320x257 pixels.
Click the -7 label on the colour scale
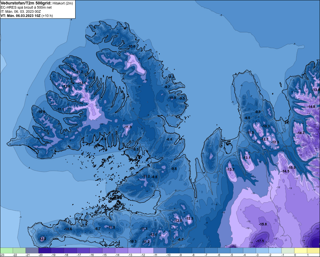(206, 255)
